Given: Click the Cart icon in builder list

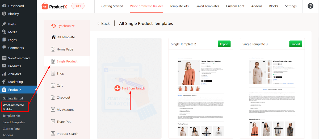Looking at the screenshot, I should [x=53, y=85].
